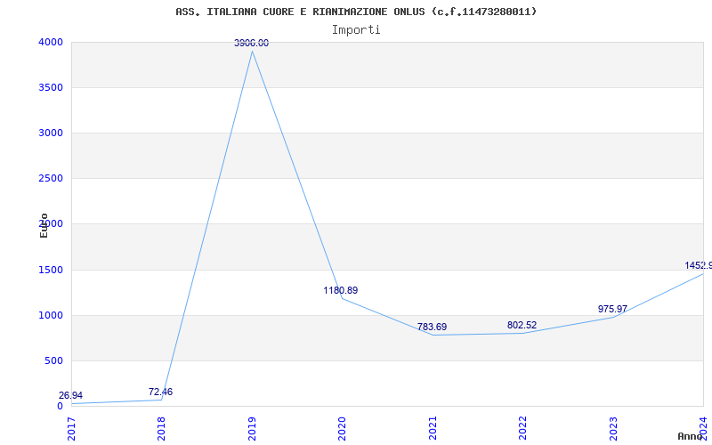This screenshot has width=712, height=445.
Task: Click the 1452.9 data label near 2024
Action: pos(699,265)
